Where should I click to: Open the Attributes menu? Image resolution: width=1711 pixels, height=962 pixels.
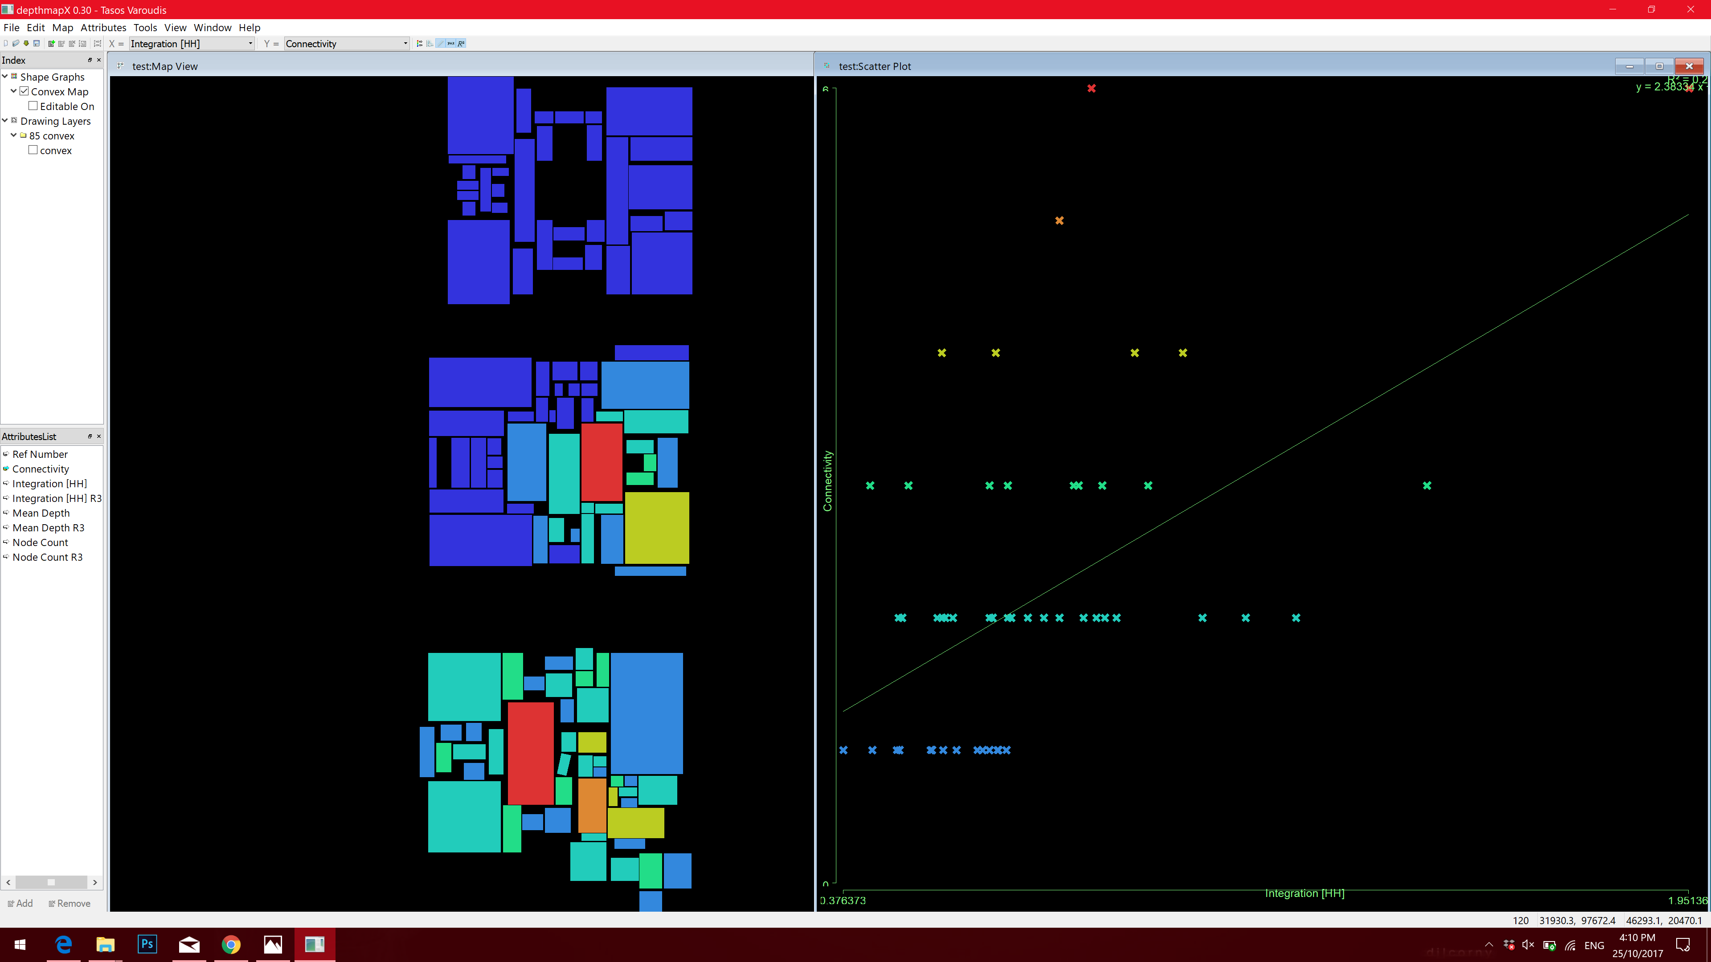pos(103,27)
